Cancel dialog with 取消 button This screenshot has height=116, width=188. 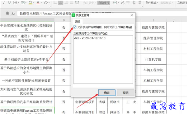coord(125,93)
